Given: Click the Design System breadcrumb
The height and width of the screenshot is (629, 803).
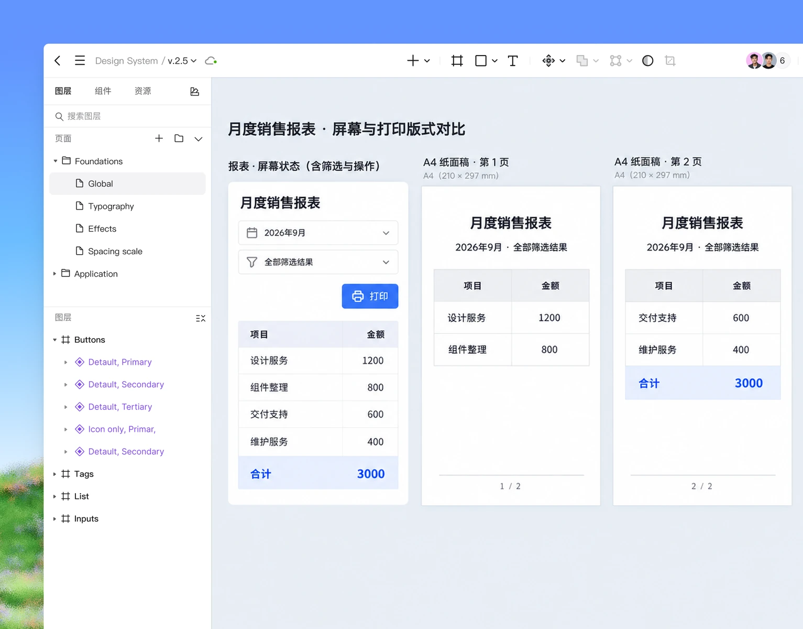Looking at the screenshot, I should pos(126,61).
